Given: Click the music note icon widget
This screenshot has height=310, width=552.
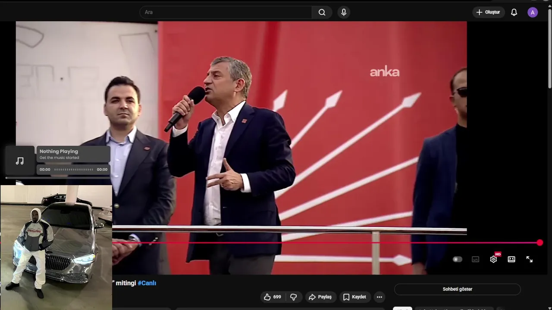Looking at the screenshot, I should pyautogui.click(x=20, y=161).
